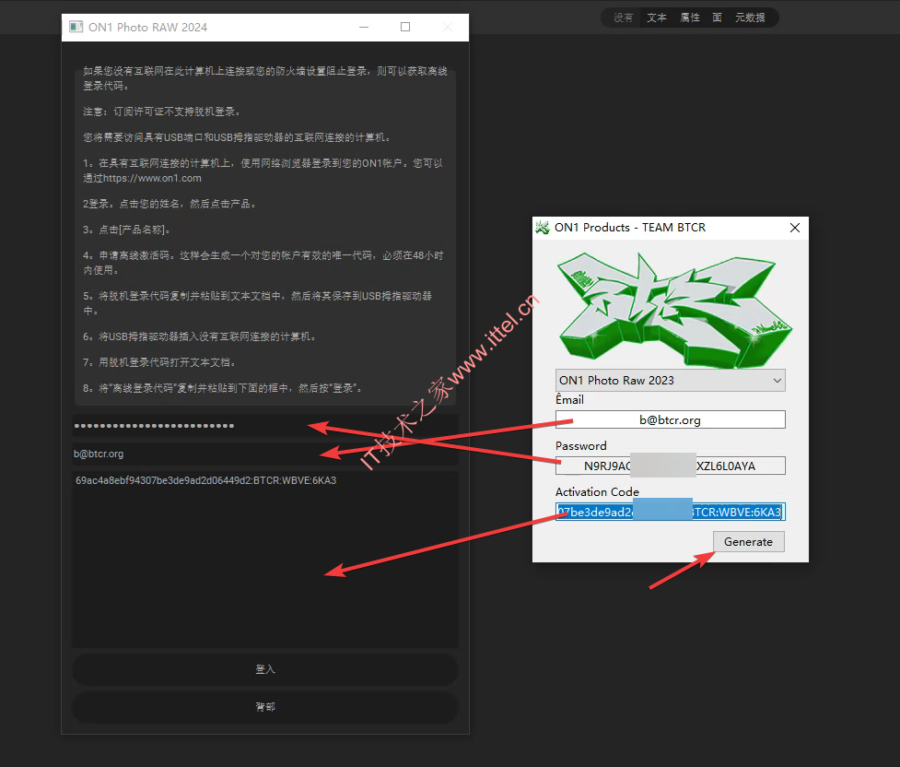Viewport: 900px width, 767px height.
Task: Click the ON1 Photo RAW 2024 title bar icon
Action: click(76, 27)
